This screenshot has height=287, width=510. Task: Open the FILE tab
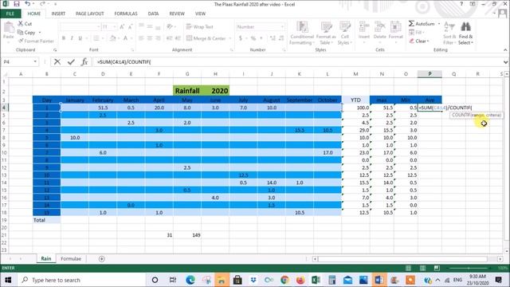(x=10, y=14)
